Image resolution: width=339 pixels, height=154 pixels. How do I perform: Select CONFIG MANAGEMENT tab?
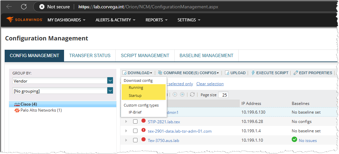[x=35, y=55]
